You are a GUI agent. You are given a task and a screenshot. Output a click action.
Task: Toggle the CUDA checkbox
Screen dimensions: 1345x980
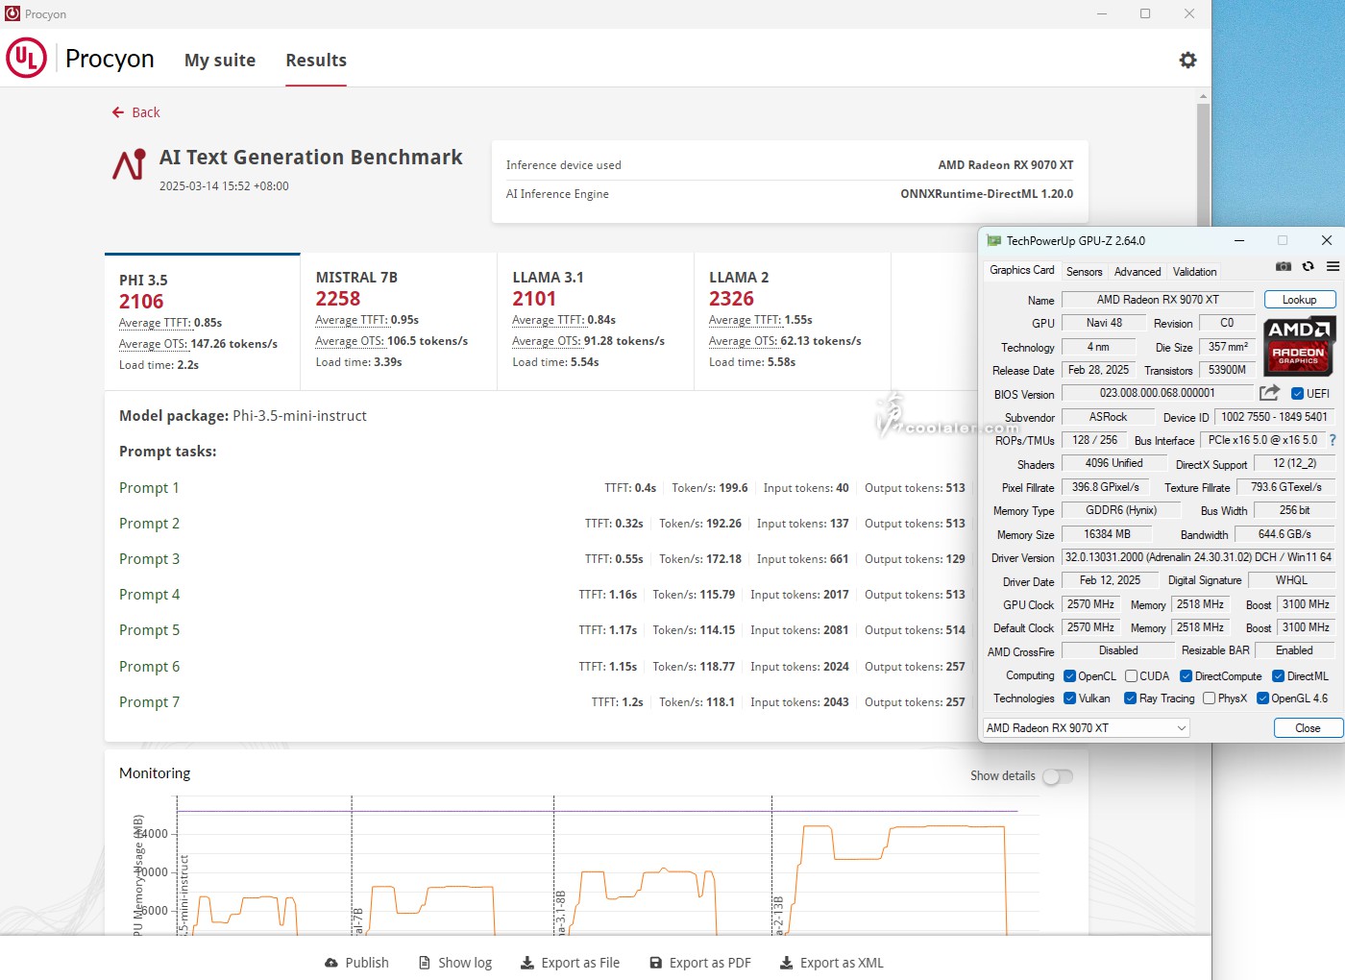[x=1132, y=676]
